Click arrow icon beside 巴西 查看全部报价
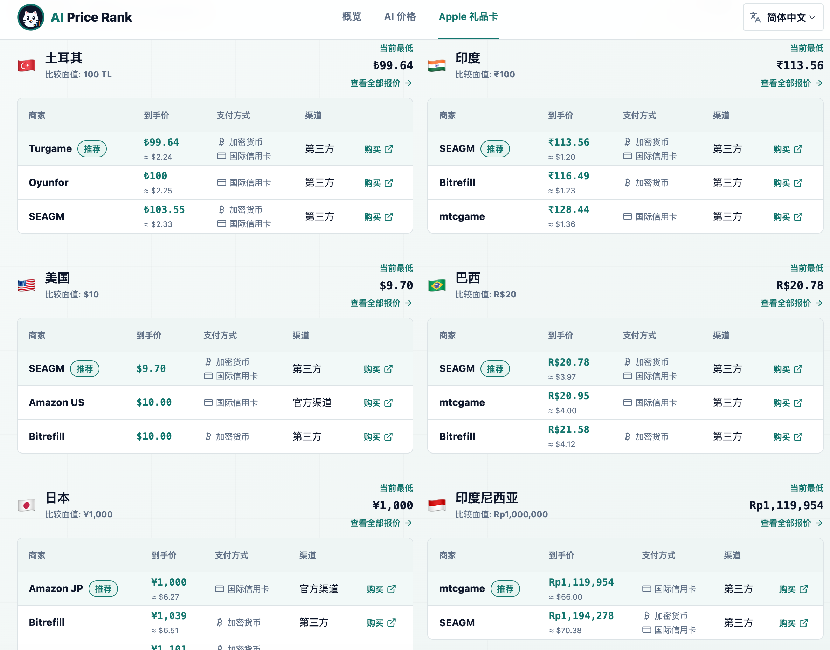This screenshot has width=830, height=650. pyautogui.click(x=819, y=303)
